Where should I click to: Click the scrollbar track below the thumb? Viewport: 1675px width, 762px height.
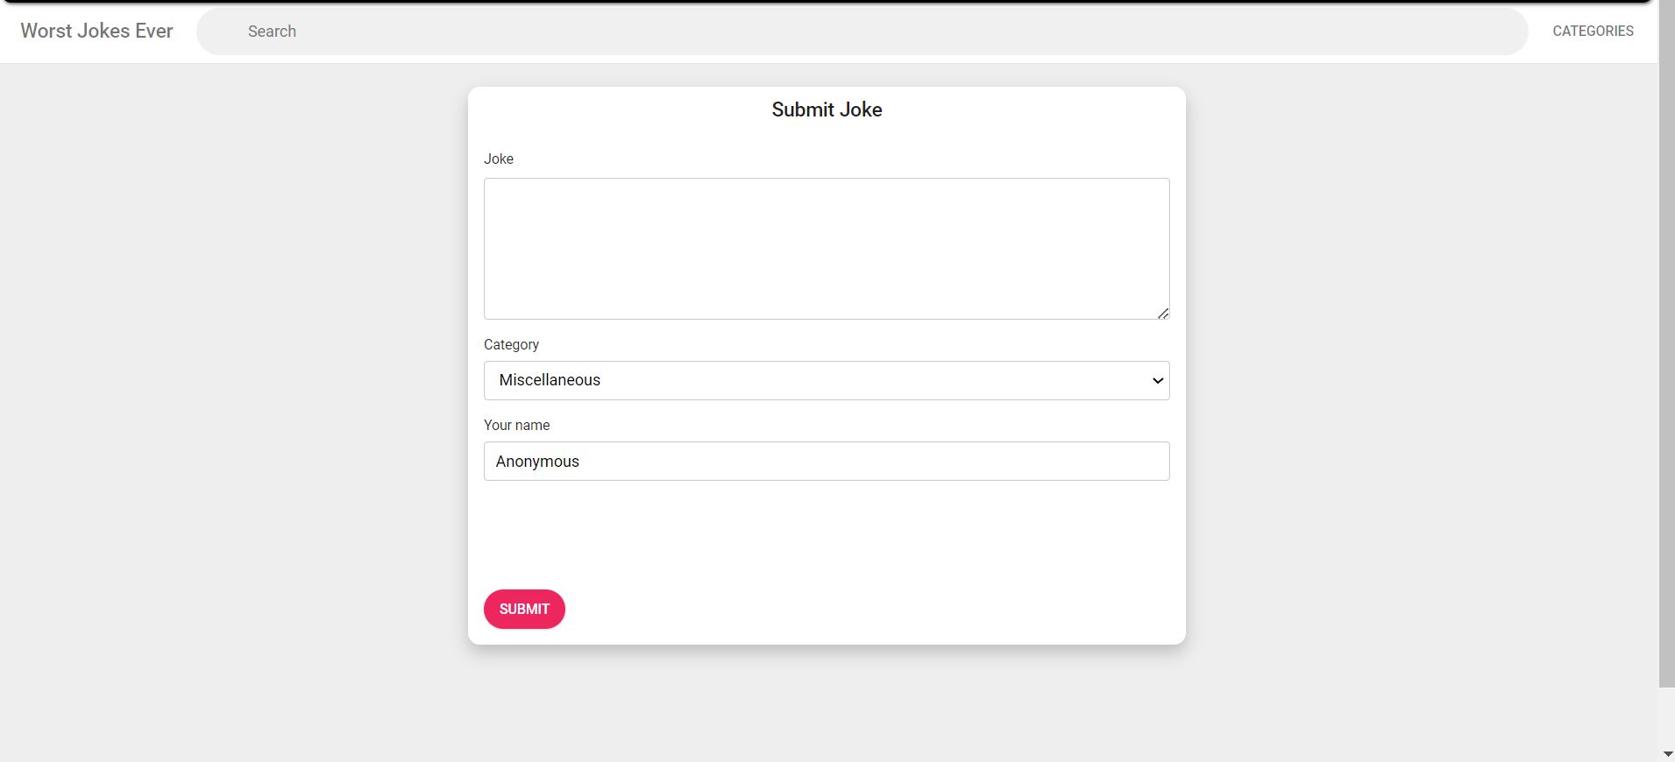click(1666, 716)
